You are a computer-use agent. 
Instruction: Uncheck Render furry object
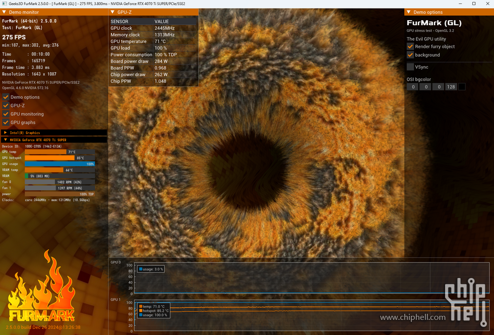410,46
